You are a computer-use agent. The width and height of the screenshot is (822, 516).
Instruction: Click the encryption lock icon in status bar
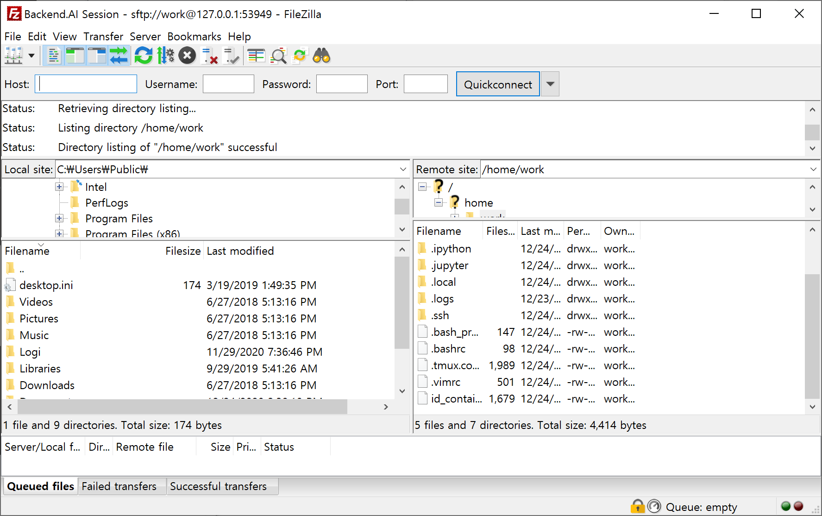point(638,506)
